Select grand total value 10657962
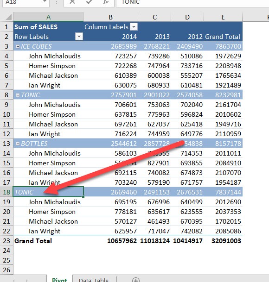 pyautogui.click(x=111, y=241)
